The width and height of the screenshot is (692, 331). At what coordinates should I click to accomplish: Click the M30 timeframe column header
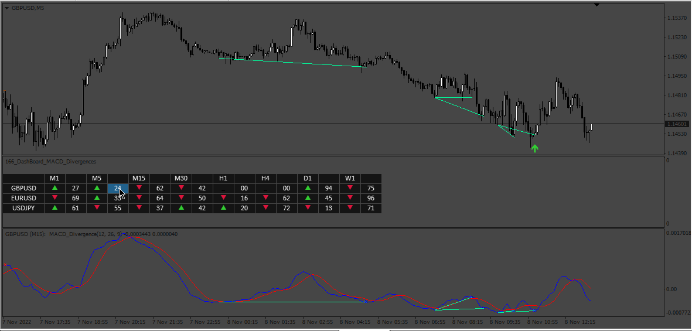point(181,178)
